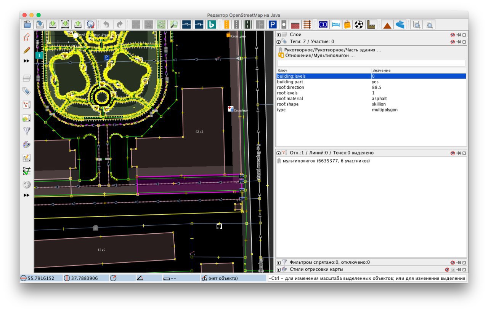This screenshot has width=488, height=311.
Task: Select the blue Parking preset icon
Action: pos(273,24)
